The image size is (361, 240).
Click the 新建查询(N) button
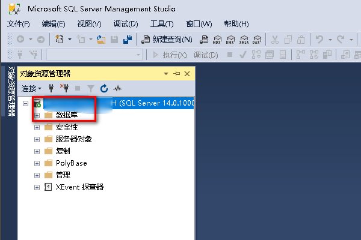[167, 40]
